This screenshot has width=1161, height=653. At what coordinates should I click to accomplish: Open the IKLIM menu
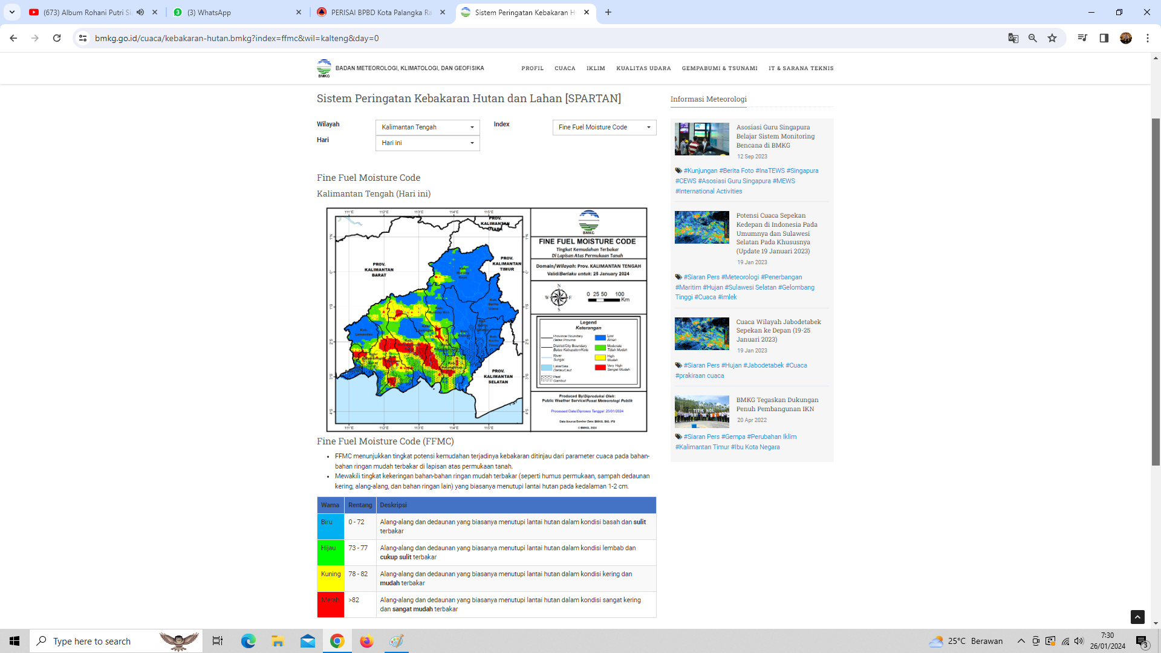pyautogui.click(x=596, y=68)
